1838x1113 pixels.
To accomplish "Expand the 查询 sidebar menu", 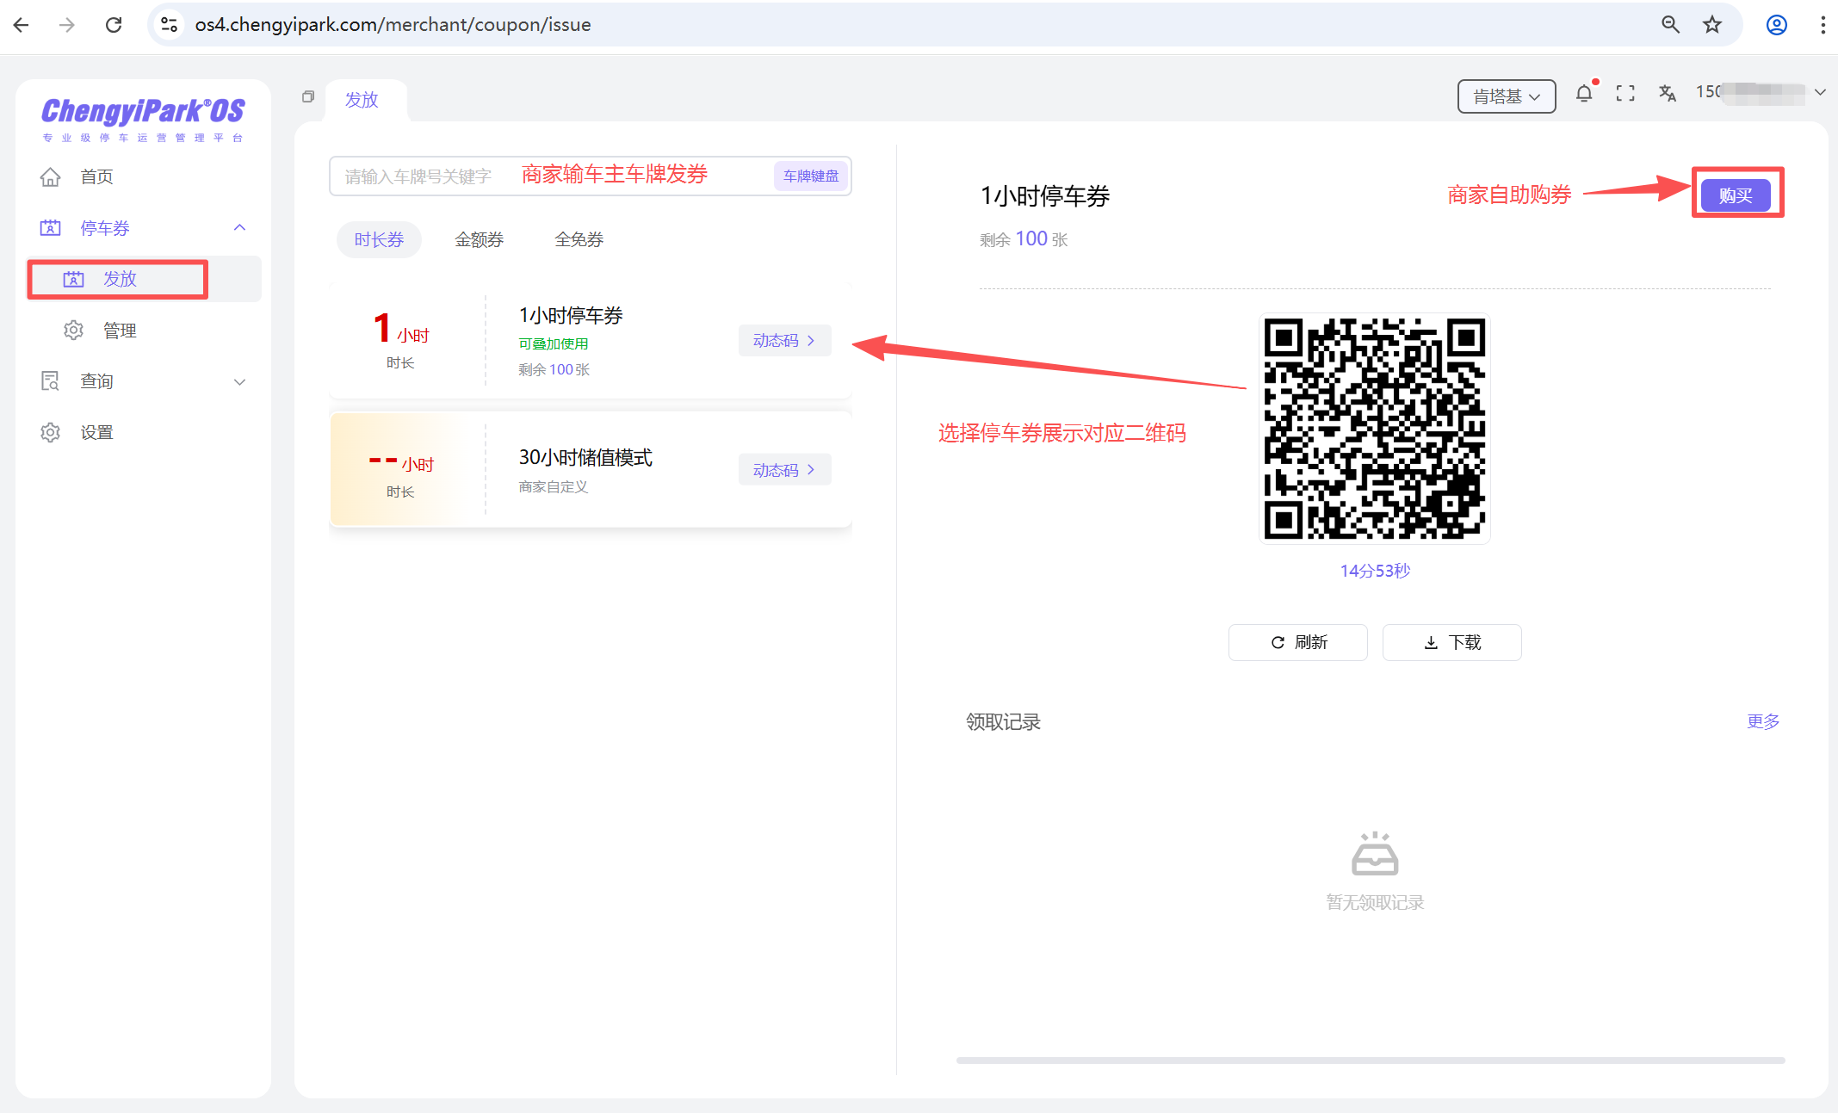I will [x=239, y=381].
